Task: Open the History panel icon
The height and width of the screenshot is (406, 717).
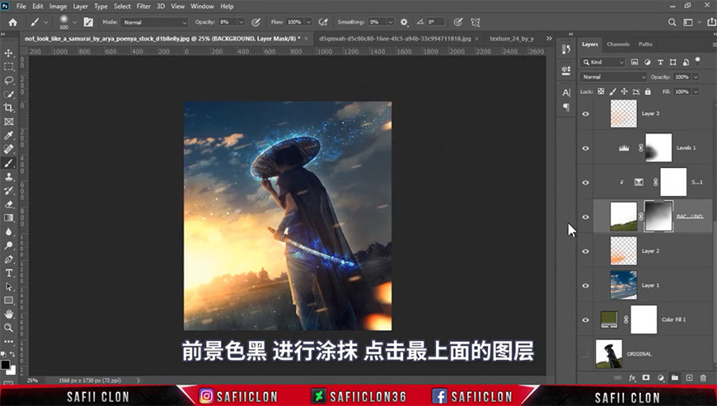Action: 566,49
